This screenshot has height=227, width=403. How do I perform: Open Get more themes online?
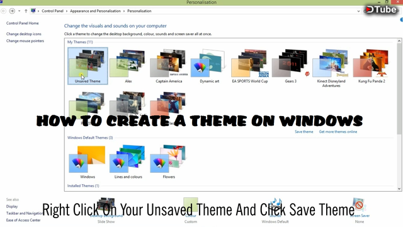tap(338, 132)
